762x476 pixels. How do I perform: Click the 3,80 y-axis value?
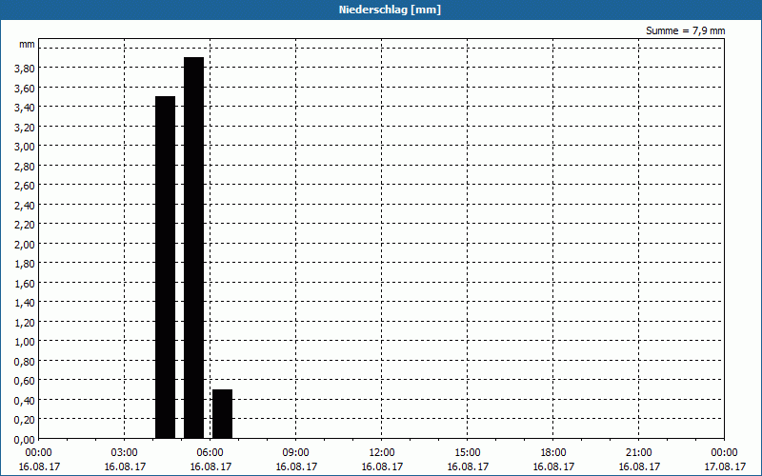click(25, 69)
